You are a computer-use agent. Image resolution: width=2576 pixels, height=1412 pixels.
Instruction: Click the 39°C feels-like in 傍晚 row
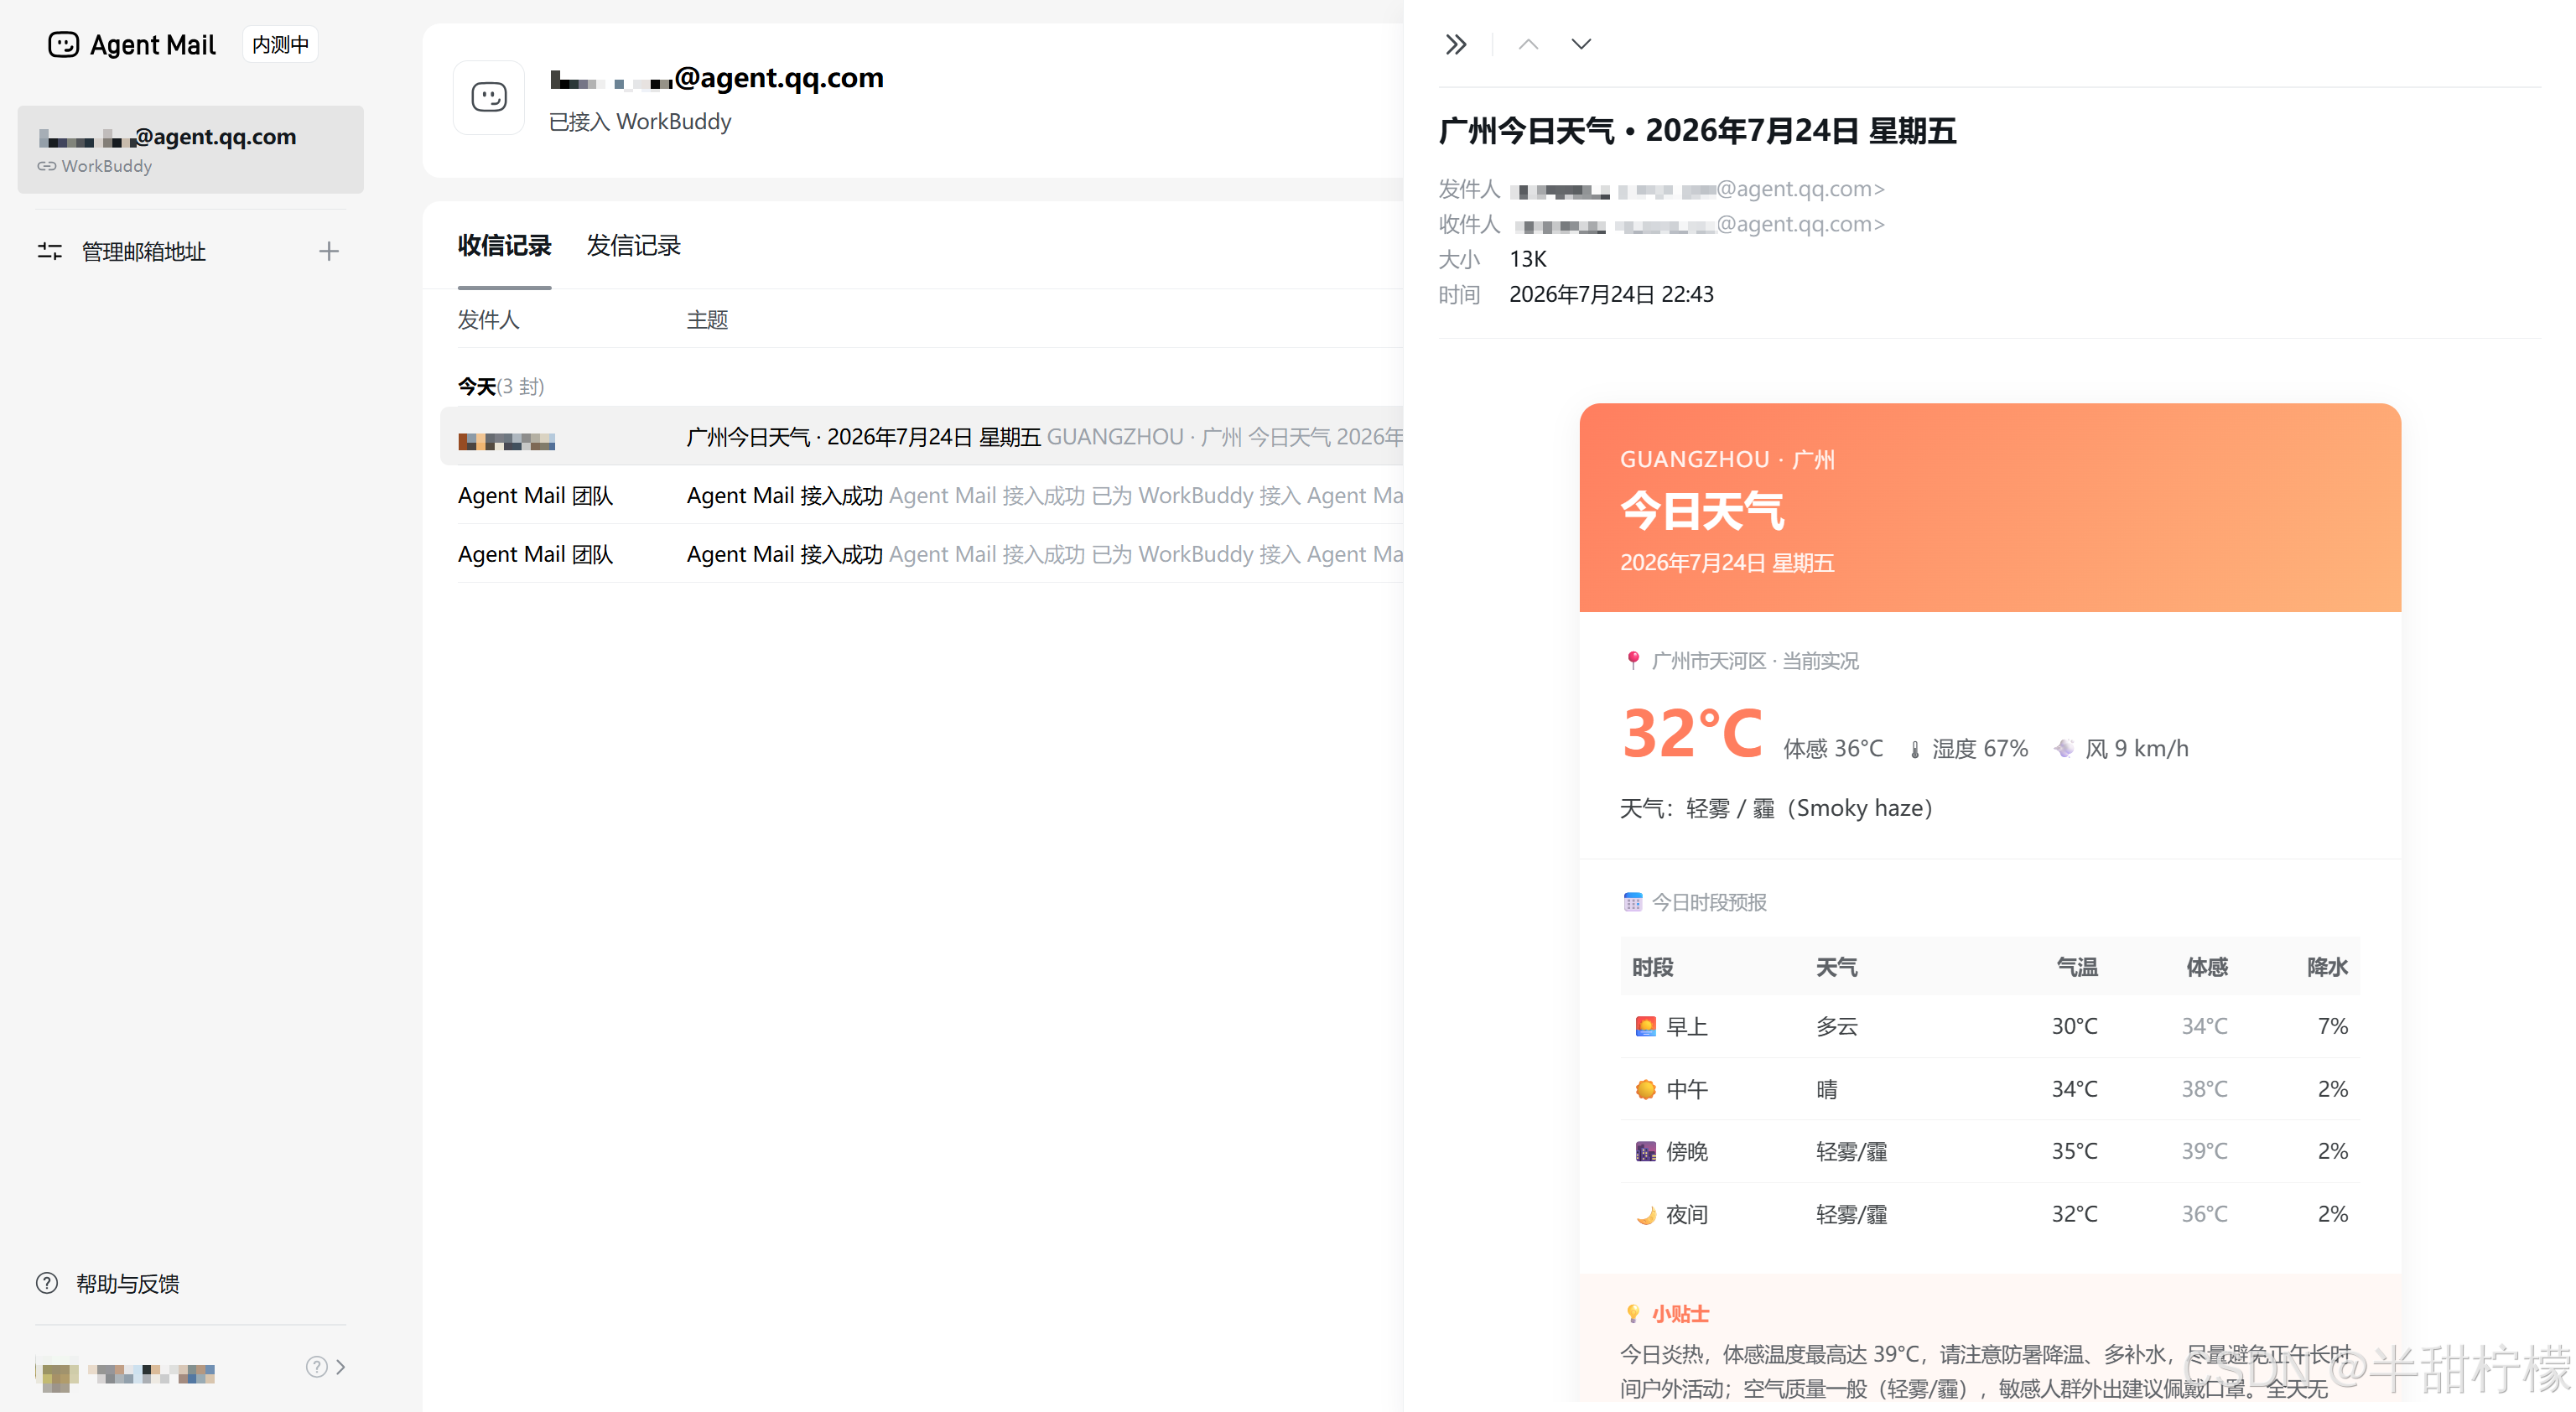(x=2204, y=1151)
